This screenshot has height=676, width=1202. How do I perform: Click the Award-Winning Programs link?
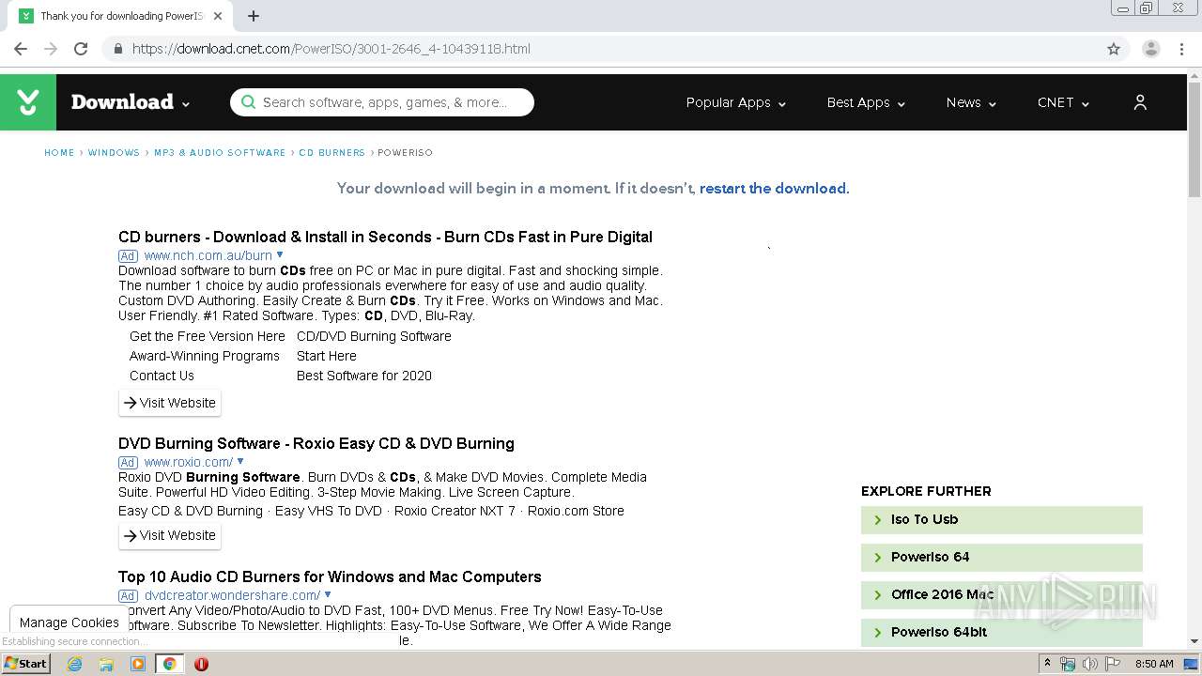point(205,356)
